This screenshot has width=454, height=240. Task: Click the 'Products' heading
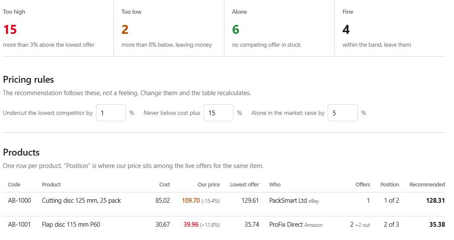pos(21,152)
